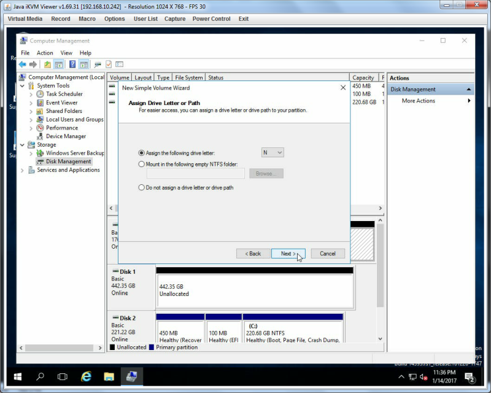This screenshot has height=393, width=491.
Task: Collapse the Disk Management actions section
Action: click(469, 89)
